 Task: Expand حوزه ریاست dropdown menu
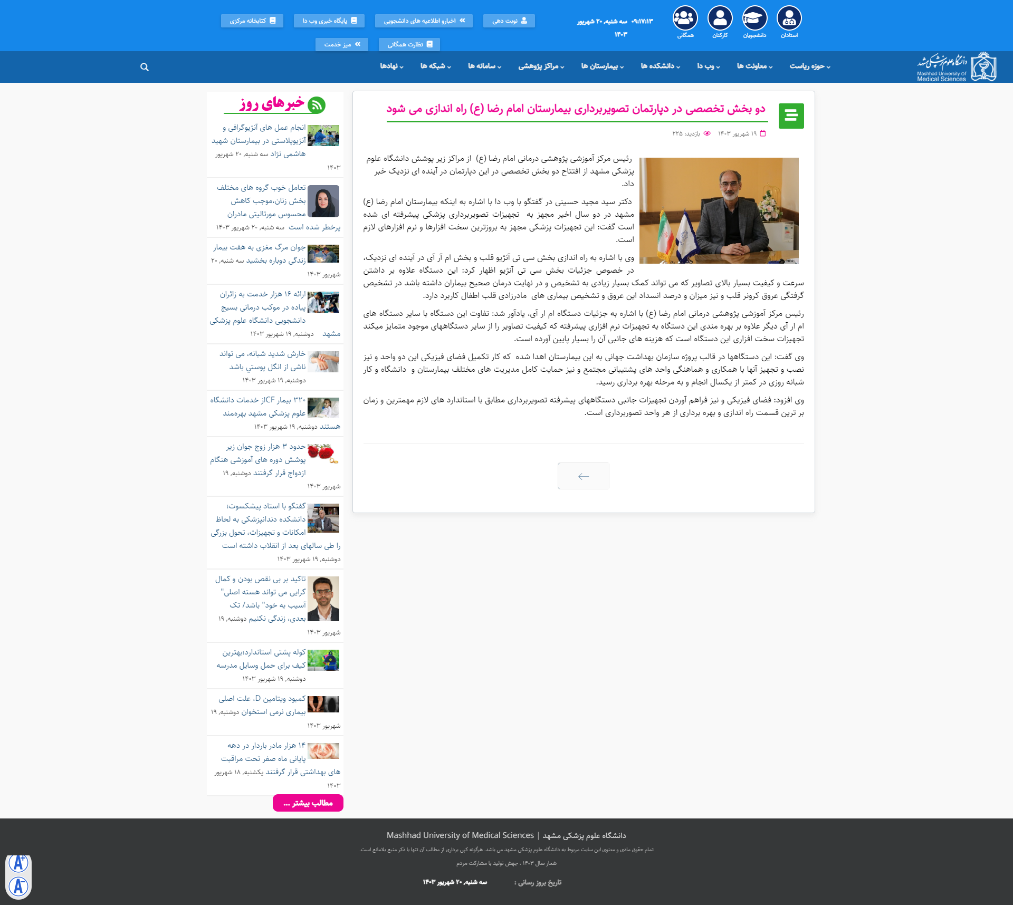810,66
